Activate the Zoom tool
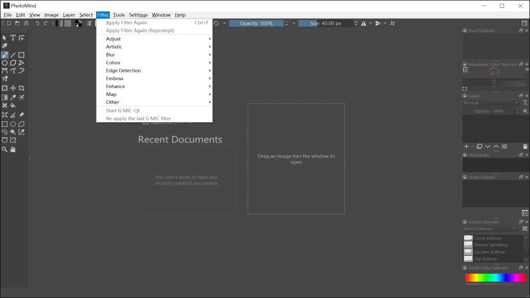 5,149
